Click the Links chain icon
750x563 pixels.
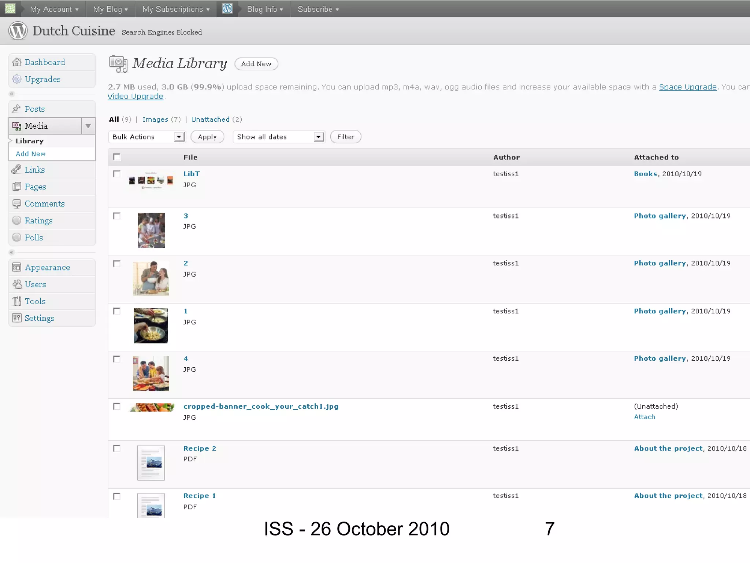(x=16, y=170)
